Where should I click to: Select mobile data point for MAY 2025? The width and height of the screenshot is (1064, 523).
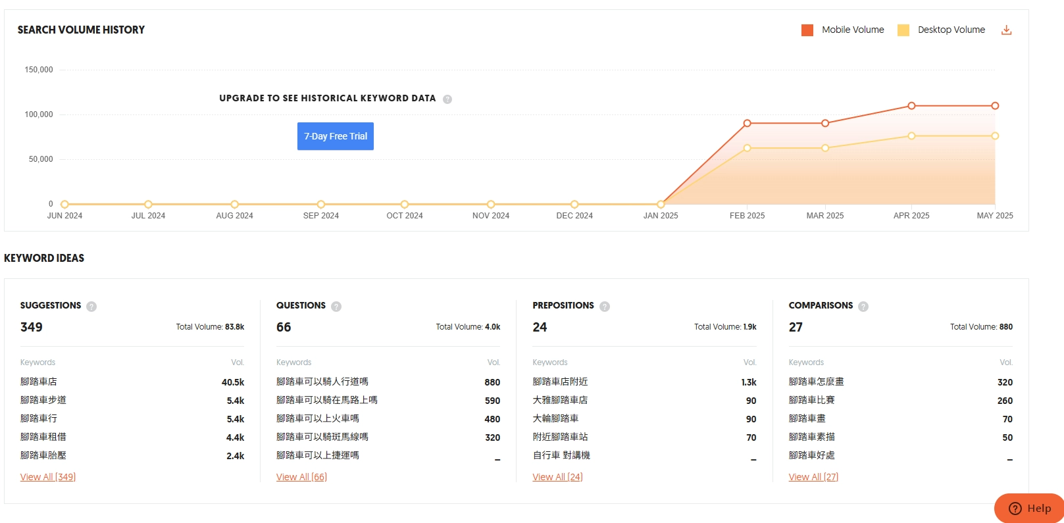click(995, 106)
